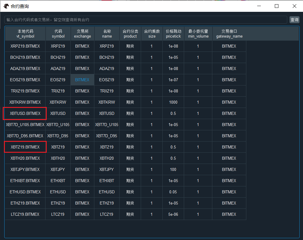Select the XBTJPY.BITMEX local code cell

(25, 169)
